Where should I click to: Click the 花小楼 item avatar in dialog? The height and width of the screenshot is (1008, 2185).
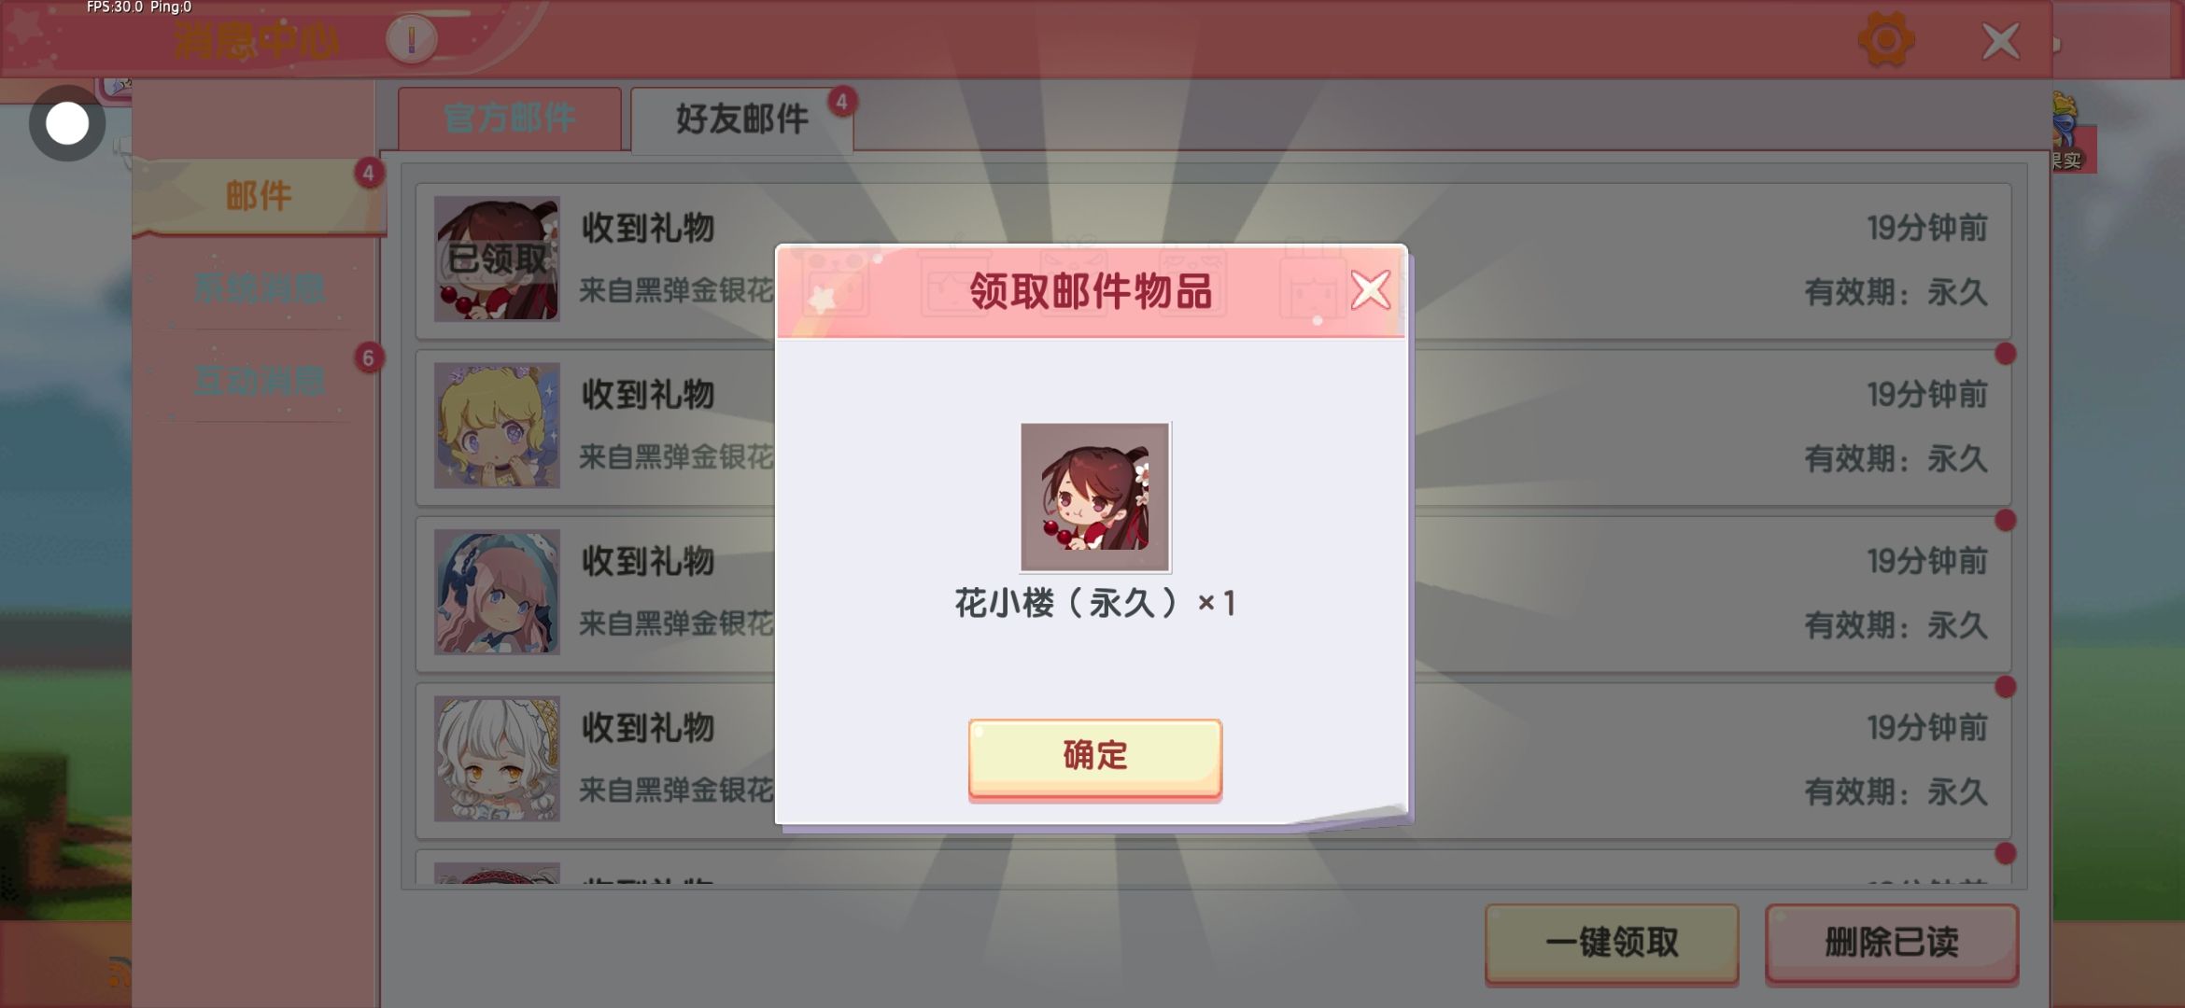(1094, 497)
